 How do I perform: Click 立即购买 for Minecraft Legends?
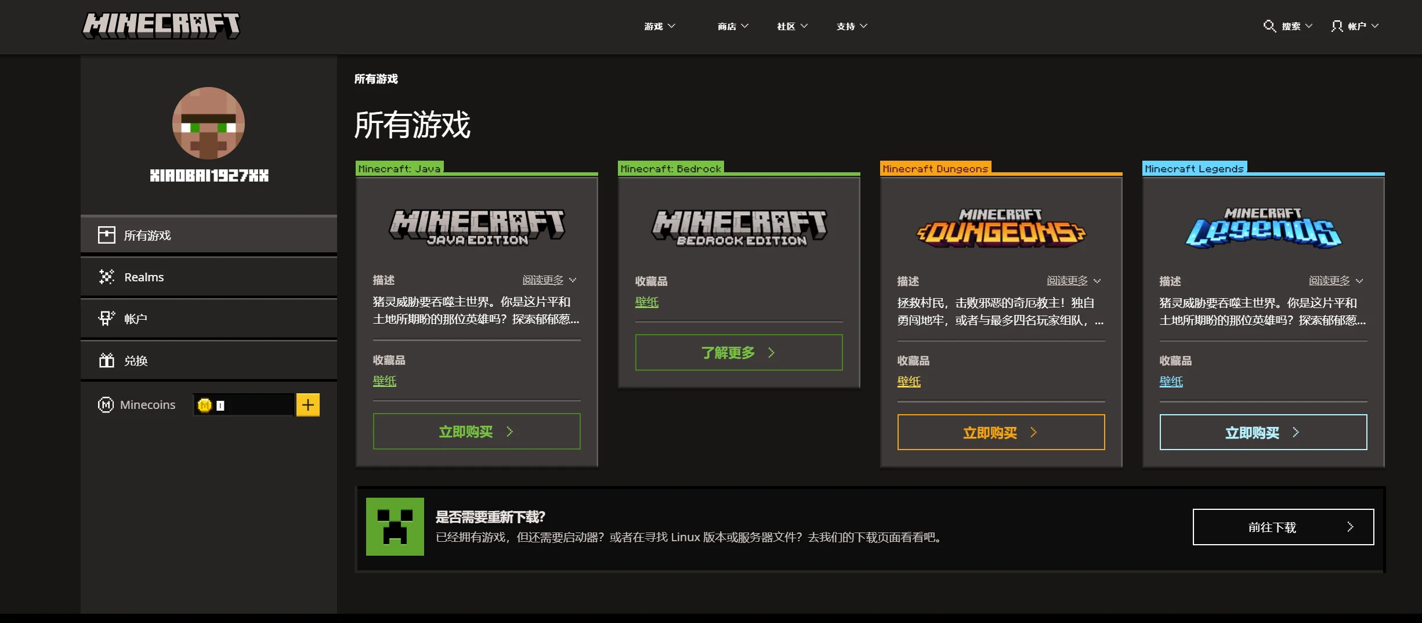click(x=1262, y=433)
